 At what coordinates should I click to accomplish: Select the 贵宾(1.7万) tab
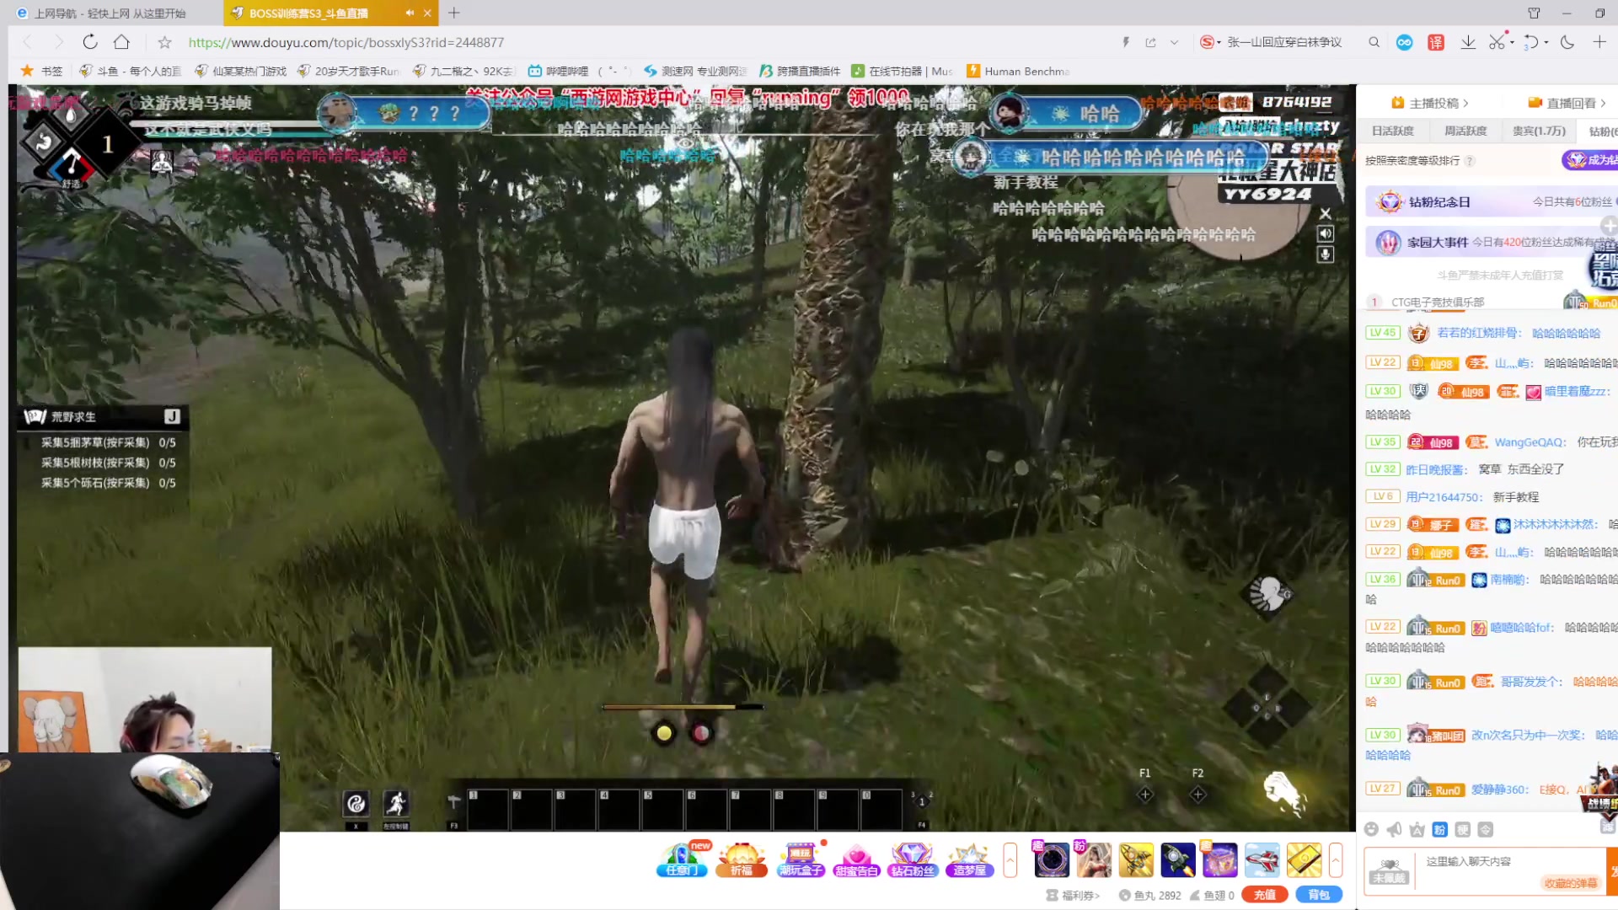[x=1539, y=131]
